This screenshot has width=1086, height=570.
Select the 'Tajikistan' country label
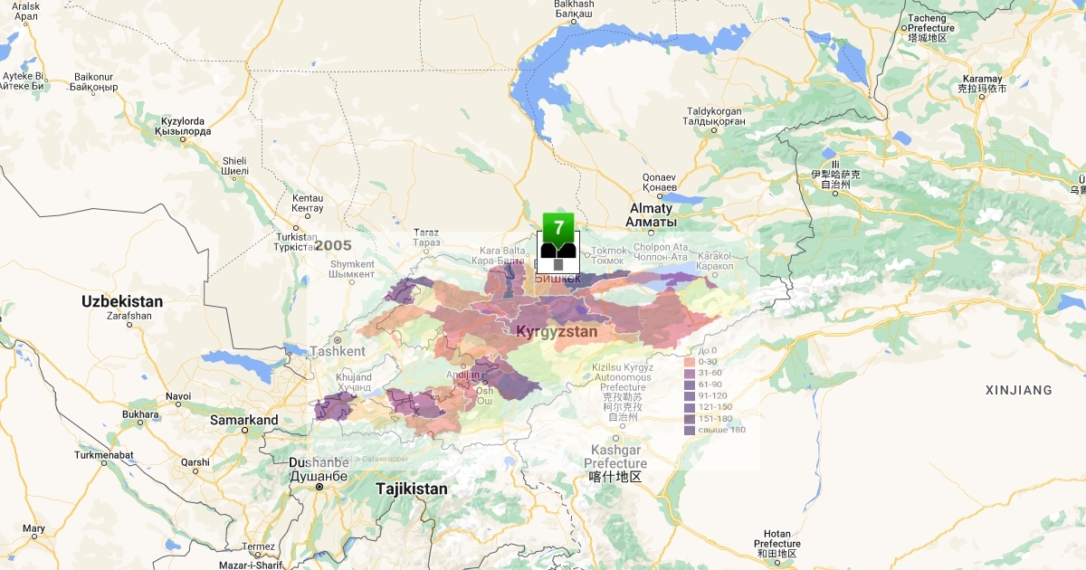point(412,489)
